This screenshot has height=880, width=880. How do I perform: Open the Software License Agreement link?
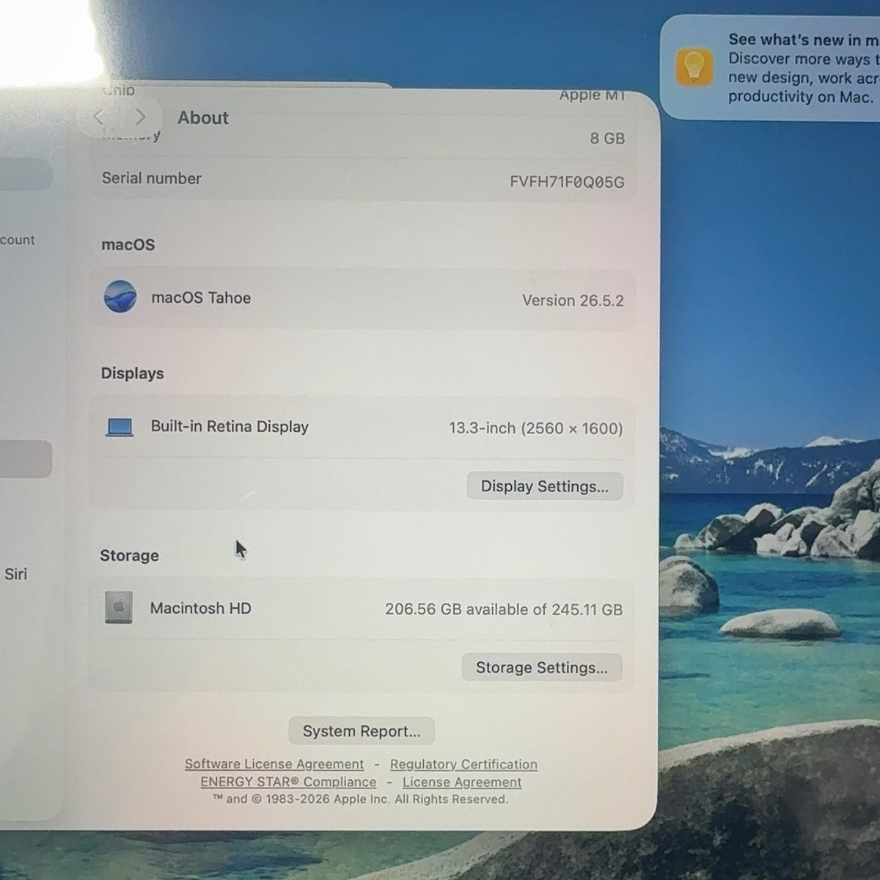pyautogui.click(x=274, y=764)
